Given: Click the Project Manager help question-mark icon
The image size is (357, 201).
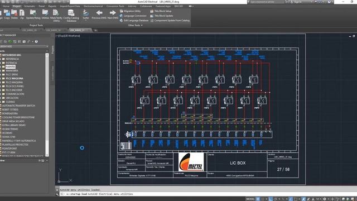Looking at the screenshot, I should (x=36, y=41).
